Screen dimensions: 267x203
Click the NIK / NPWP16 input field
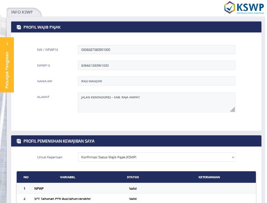tap(156, 50)
